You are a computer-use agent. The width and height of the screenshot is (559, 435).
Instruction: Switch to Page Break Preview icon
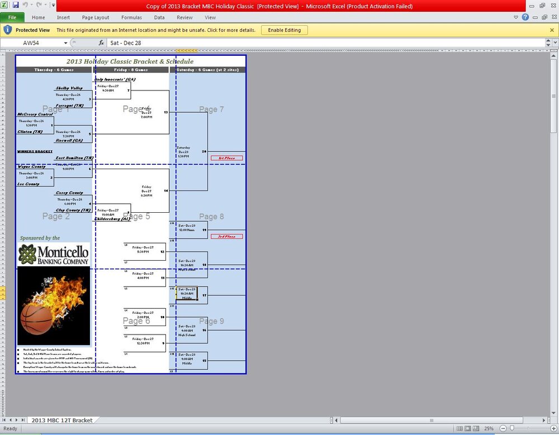(476, 428)
